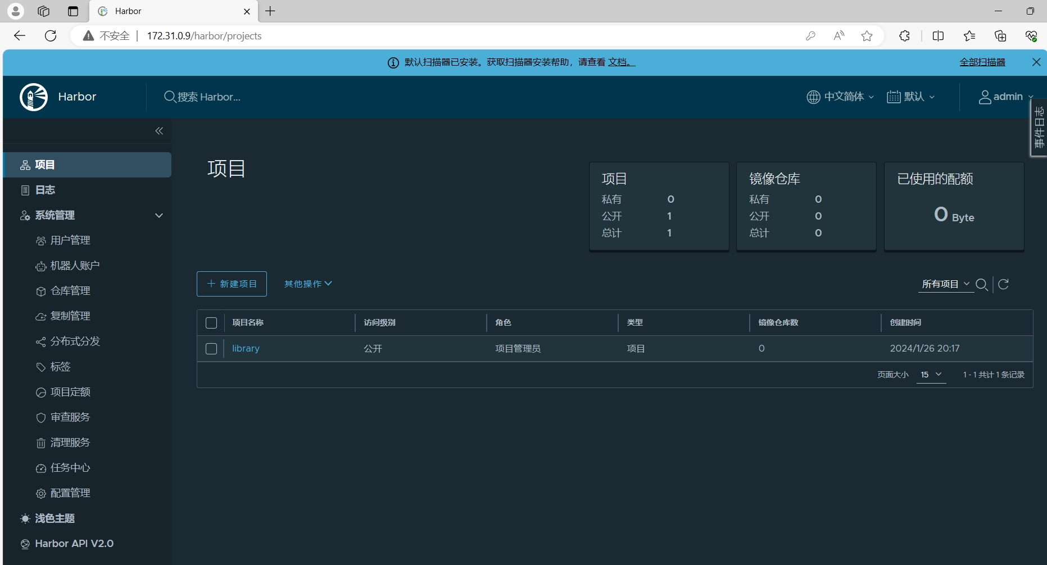Open the 项目 sidebar item

87,165
